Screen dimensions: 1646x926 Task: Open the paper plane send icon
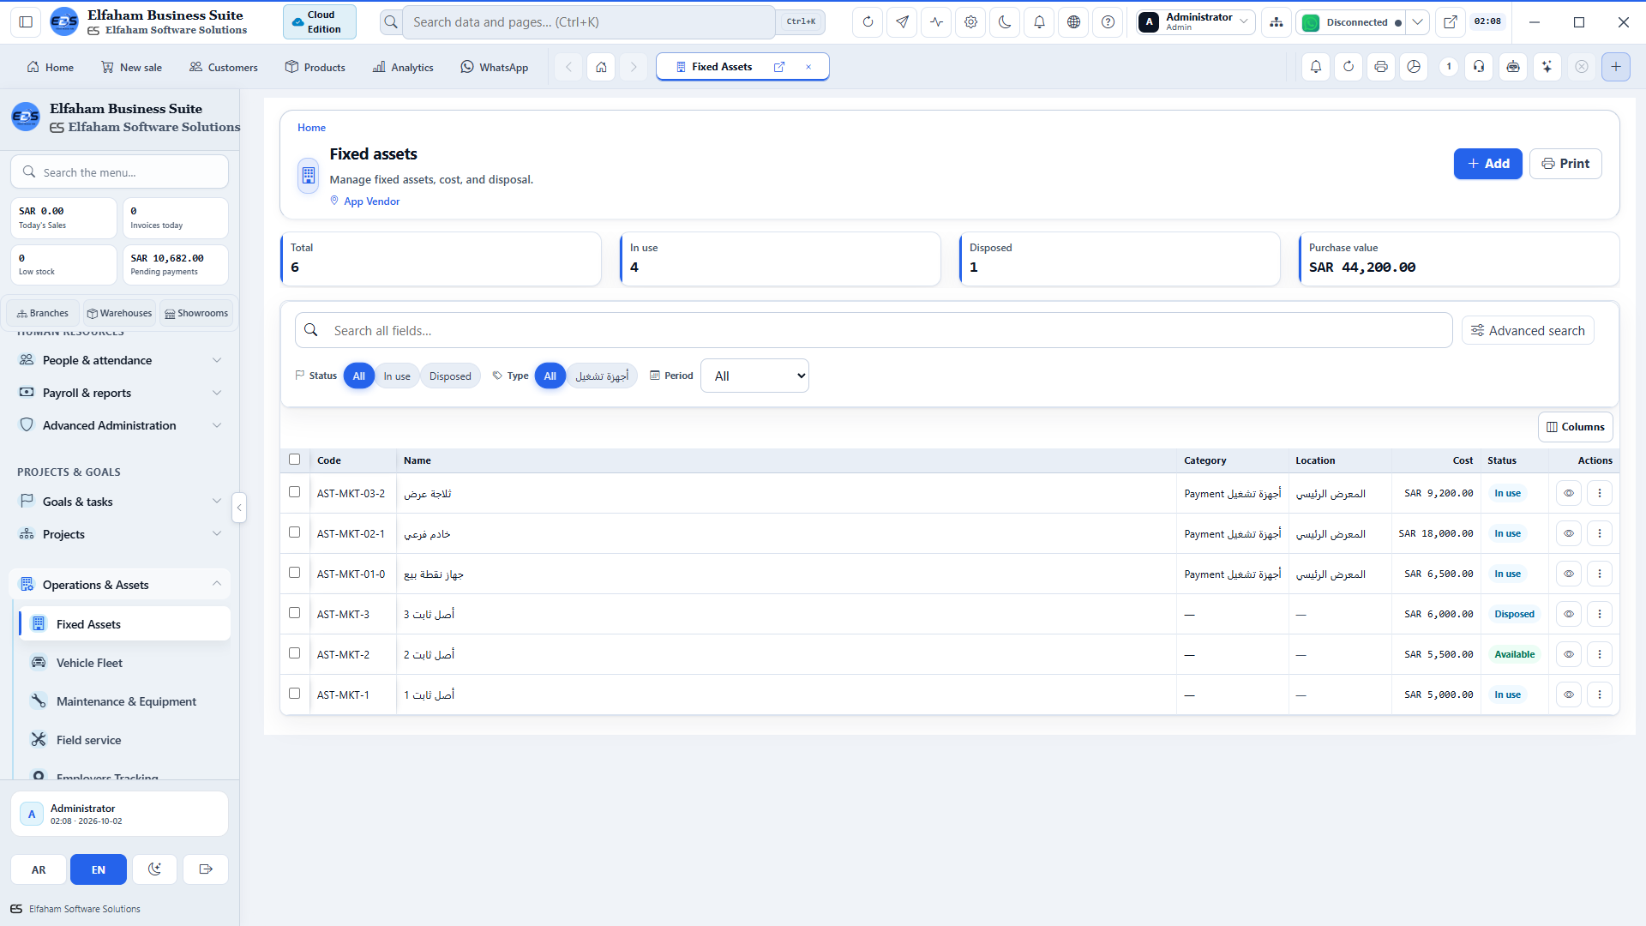coord(902,22)
